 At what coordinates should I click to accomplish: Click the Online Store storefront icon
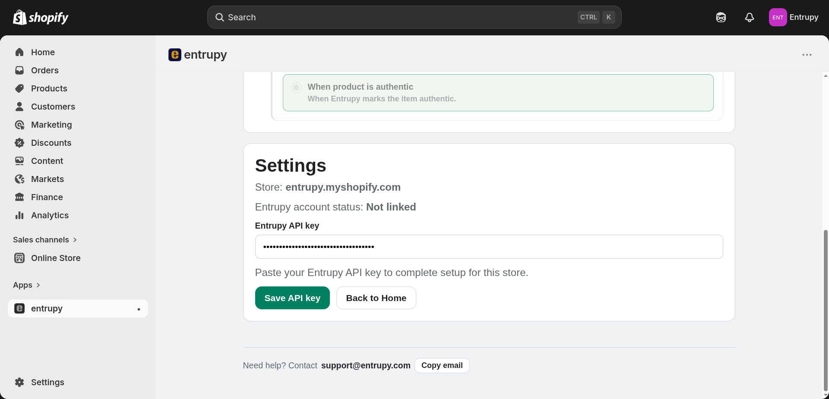[19, 258]
